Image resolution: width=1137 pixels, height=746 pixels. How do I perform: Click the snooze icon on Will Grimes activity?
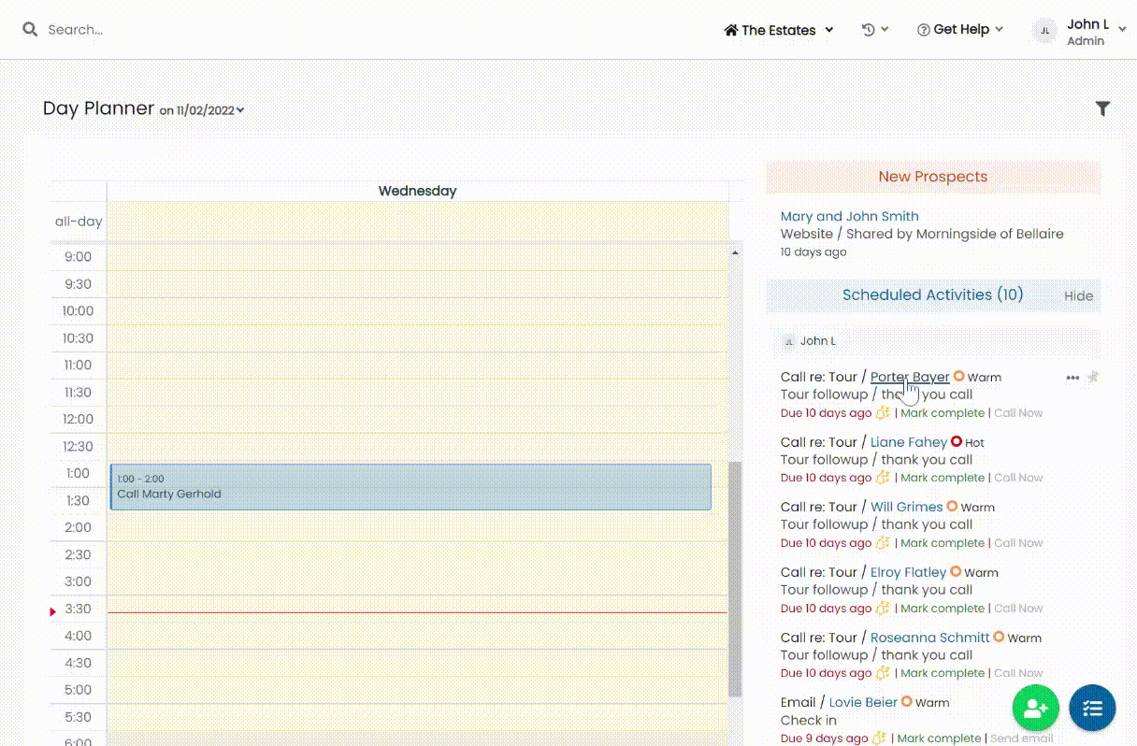tap(882, 543)
